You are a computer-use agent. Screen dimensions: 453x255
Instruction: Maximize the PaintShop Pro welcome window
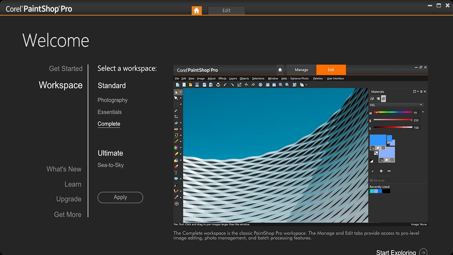439,6
